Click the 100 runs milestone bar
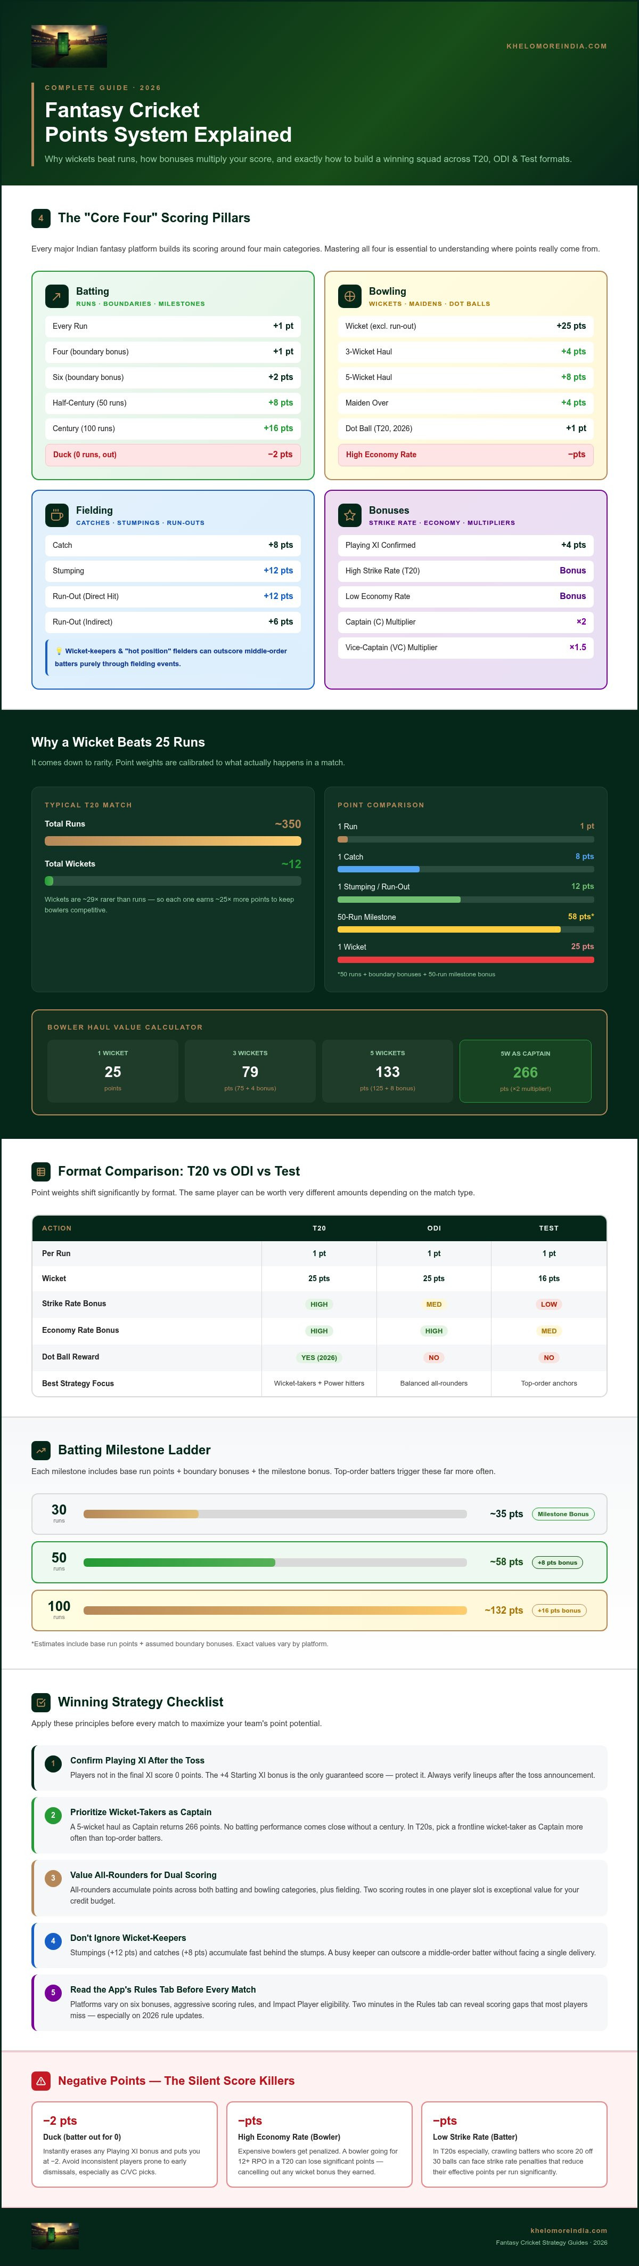Viewport: 639px width, 2266px height. tap(275, 1611)
